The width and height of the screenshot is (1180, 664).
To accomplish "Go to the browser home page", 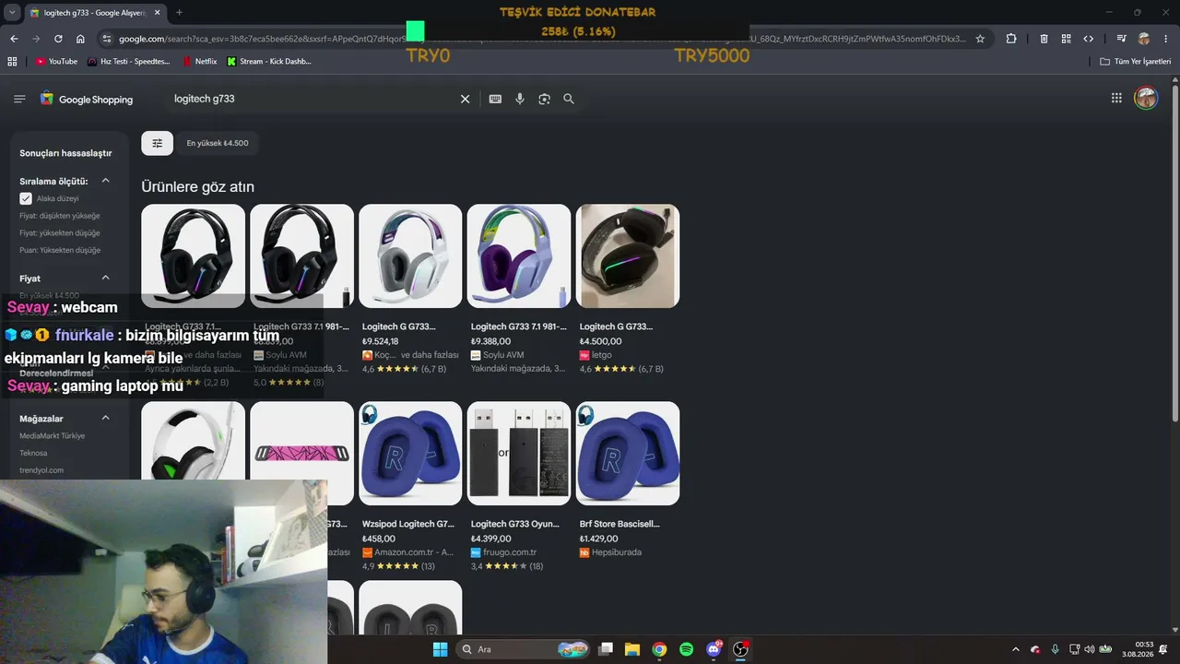I will pos(80,39).
